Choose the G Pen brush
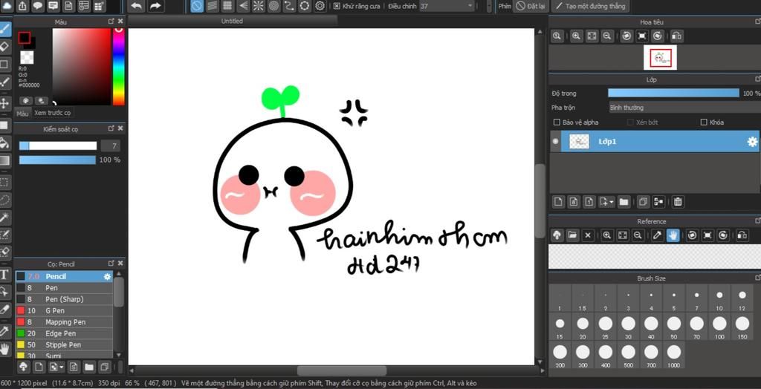Image resolution: width=761 pixels, height=389 pixels. (64, 310)
